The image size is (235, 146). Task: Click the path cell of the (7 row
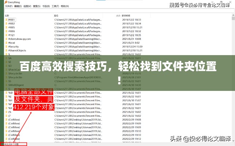(x=78, y=116)
